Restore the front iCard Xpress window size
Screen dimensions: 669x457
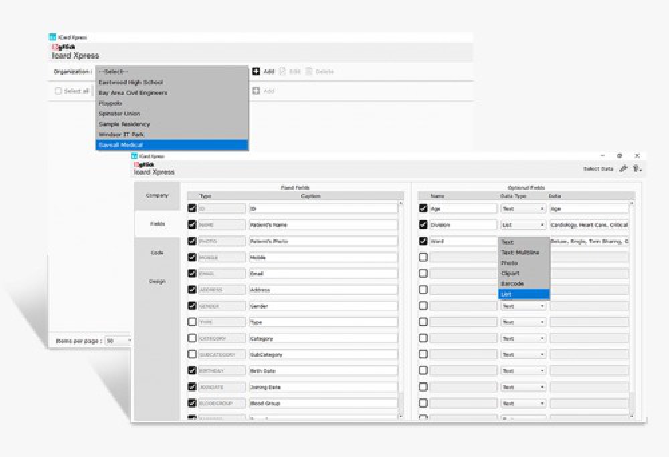pos(619,156)
